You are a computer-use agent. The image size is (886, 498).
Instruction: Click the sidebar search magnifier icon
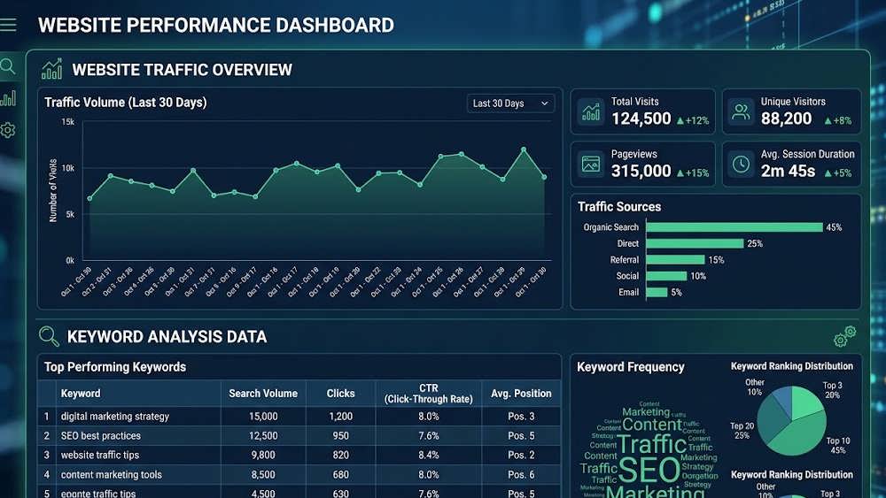pyautogui.click(x=7, y=66)
